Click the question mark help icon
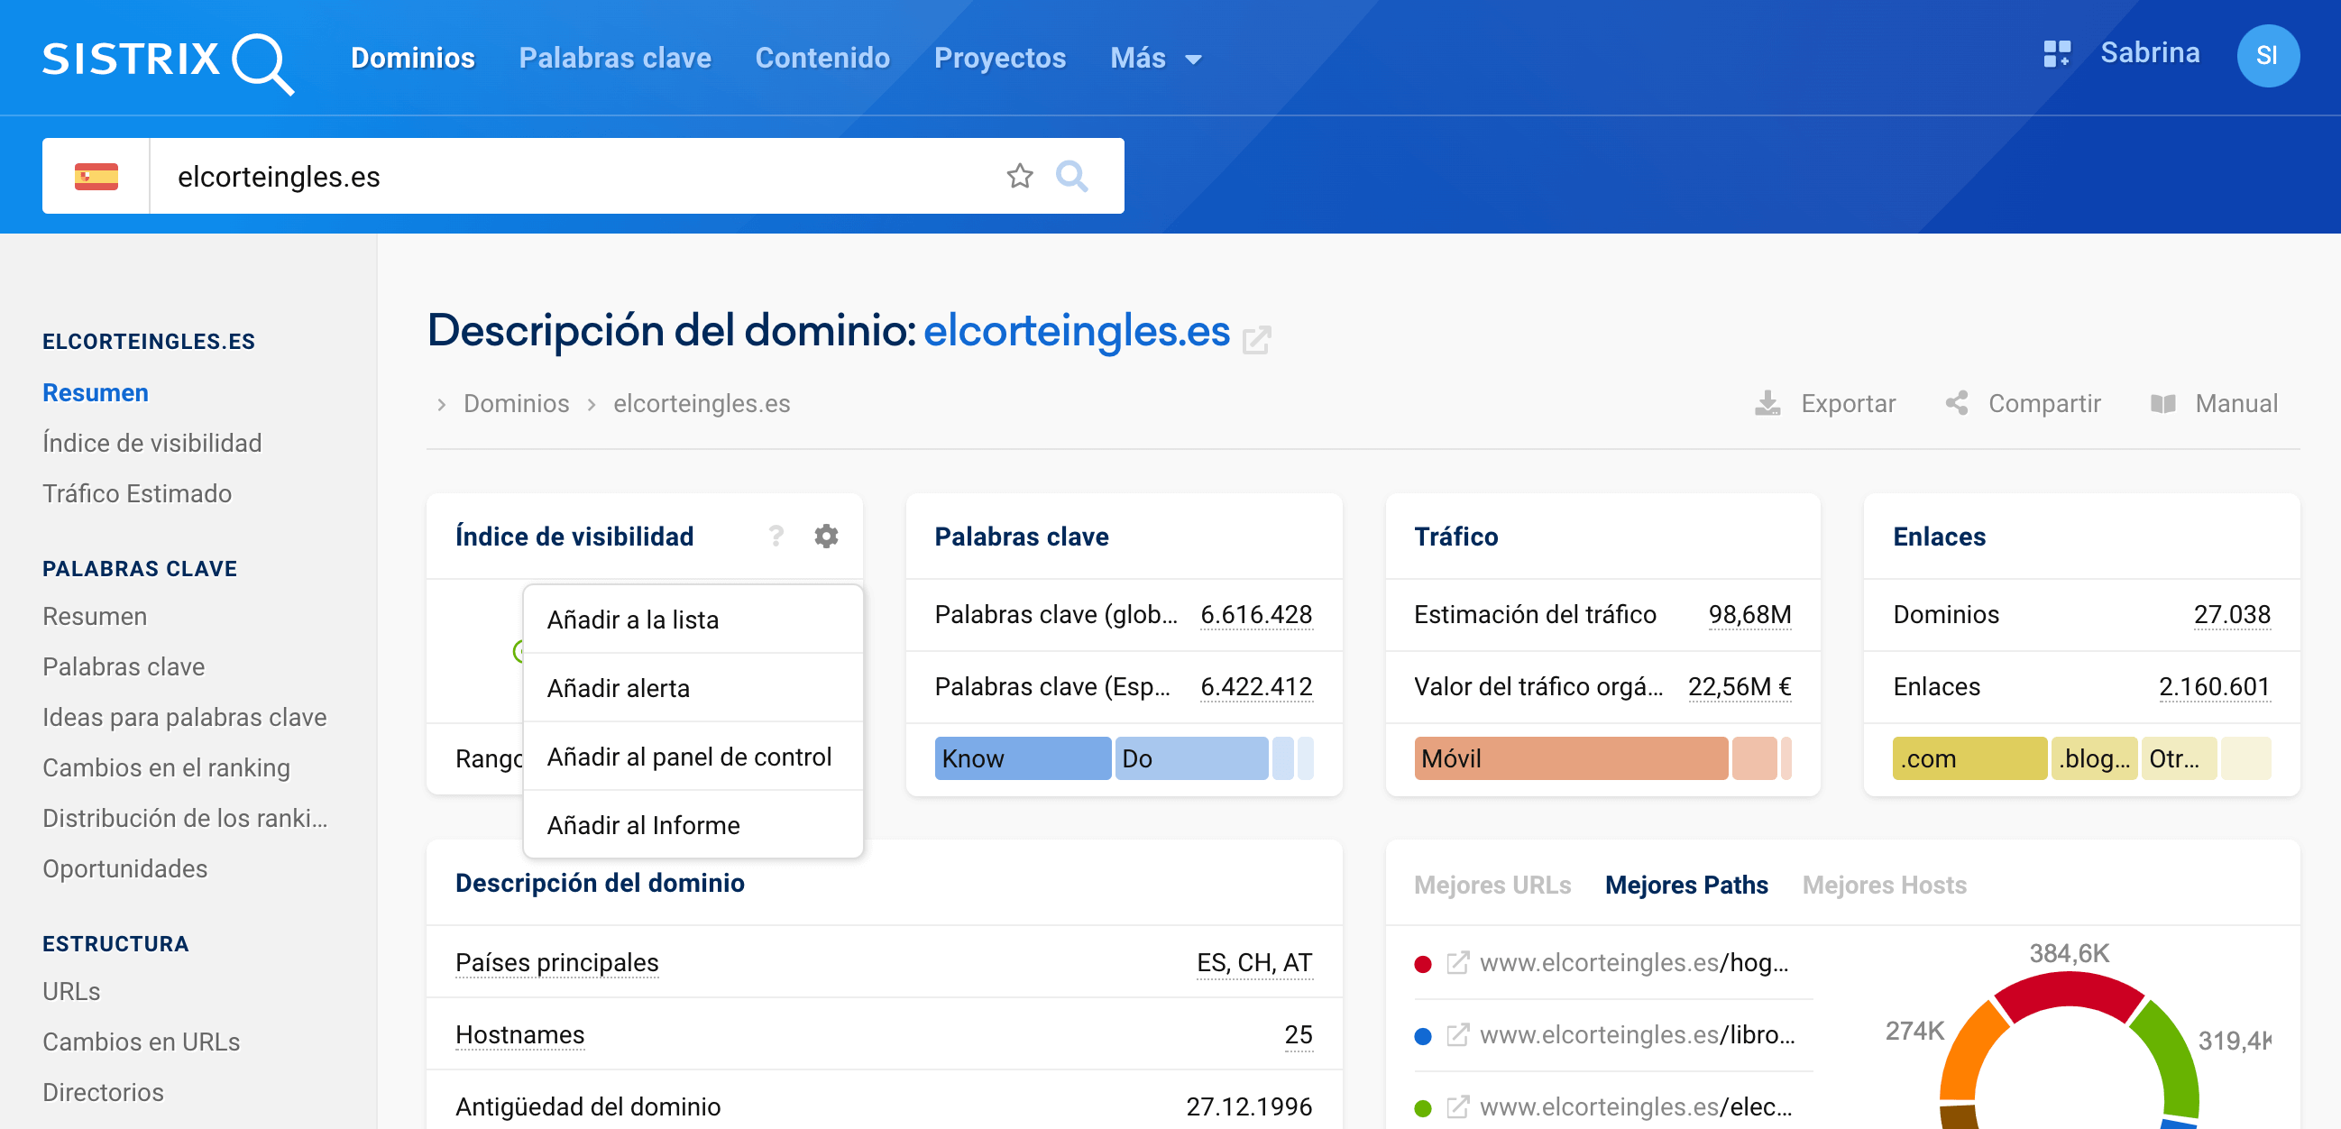The width and height of the screenshot is (2341, 1129). [x=776, y=537]
